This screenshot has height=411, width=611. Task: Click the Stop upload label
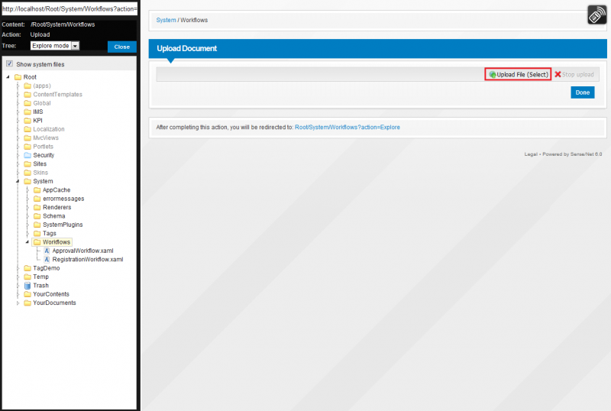click(x=578, y=74)
